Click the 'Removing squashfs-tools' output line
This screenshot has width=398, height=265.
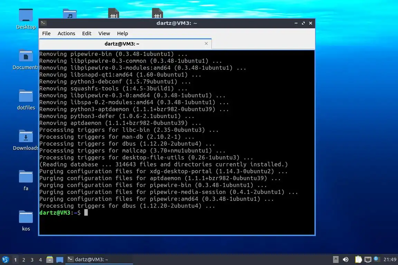click(x=113, y=88)
